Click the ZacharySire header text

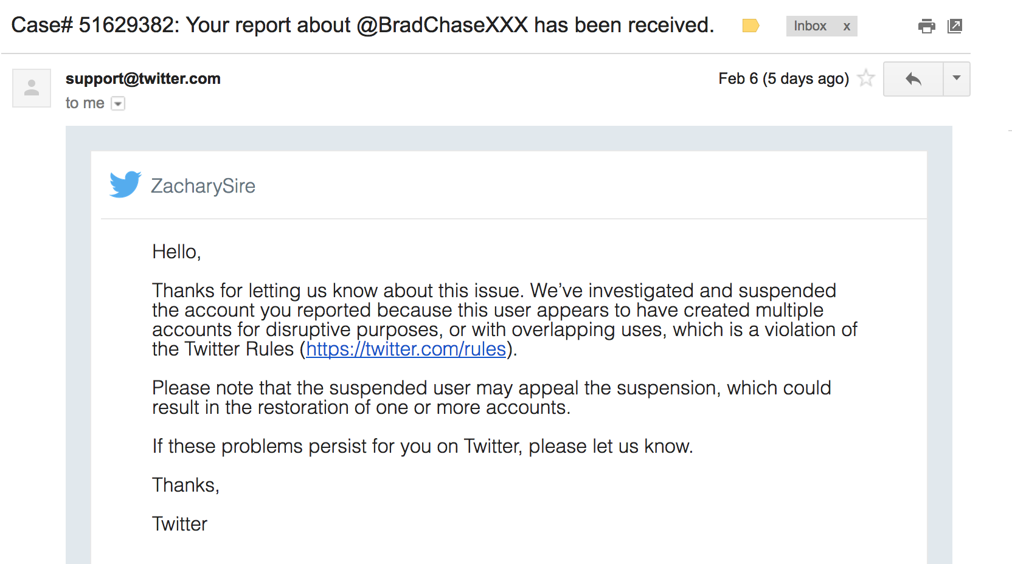tap(203, 186)
